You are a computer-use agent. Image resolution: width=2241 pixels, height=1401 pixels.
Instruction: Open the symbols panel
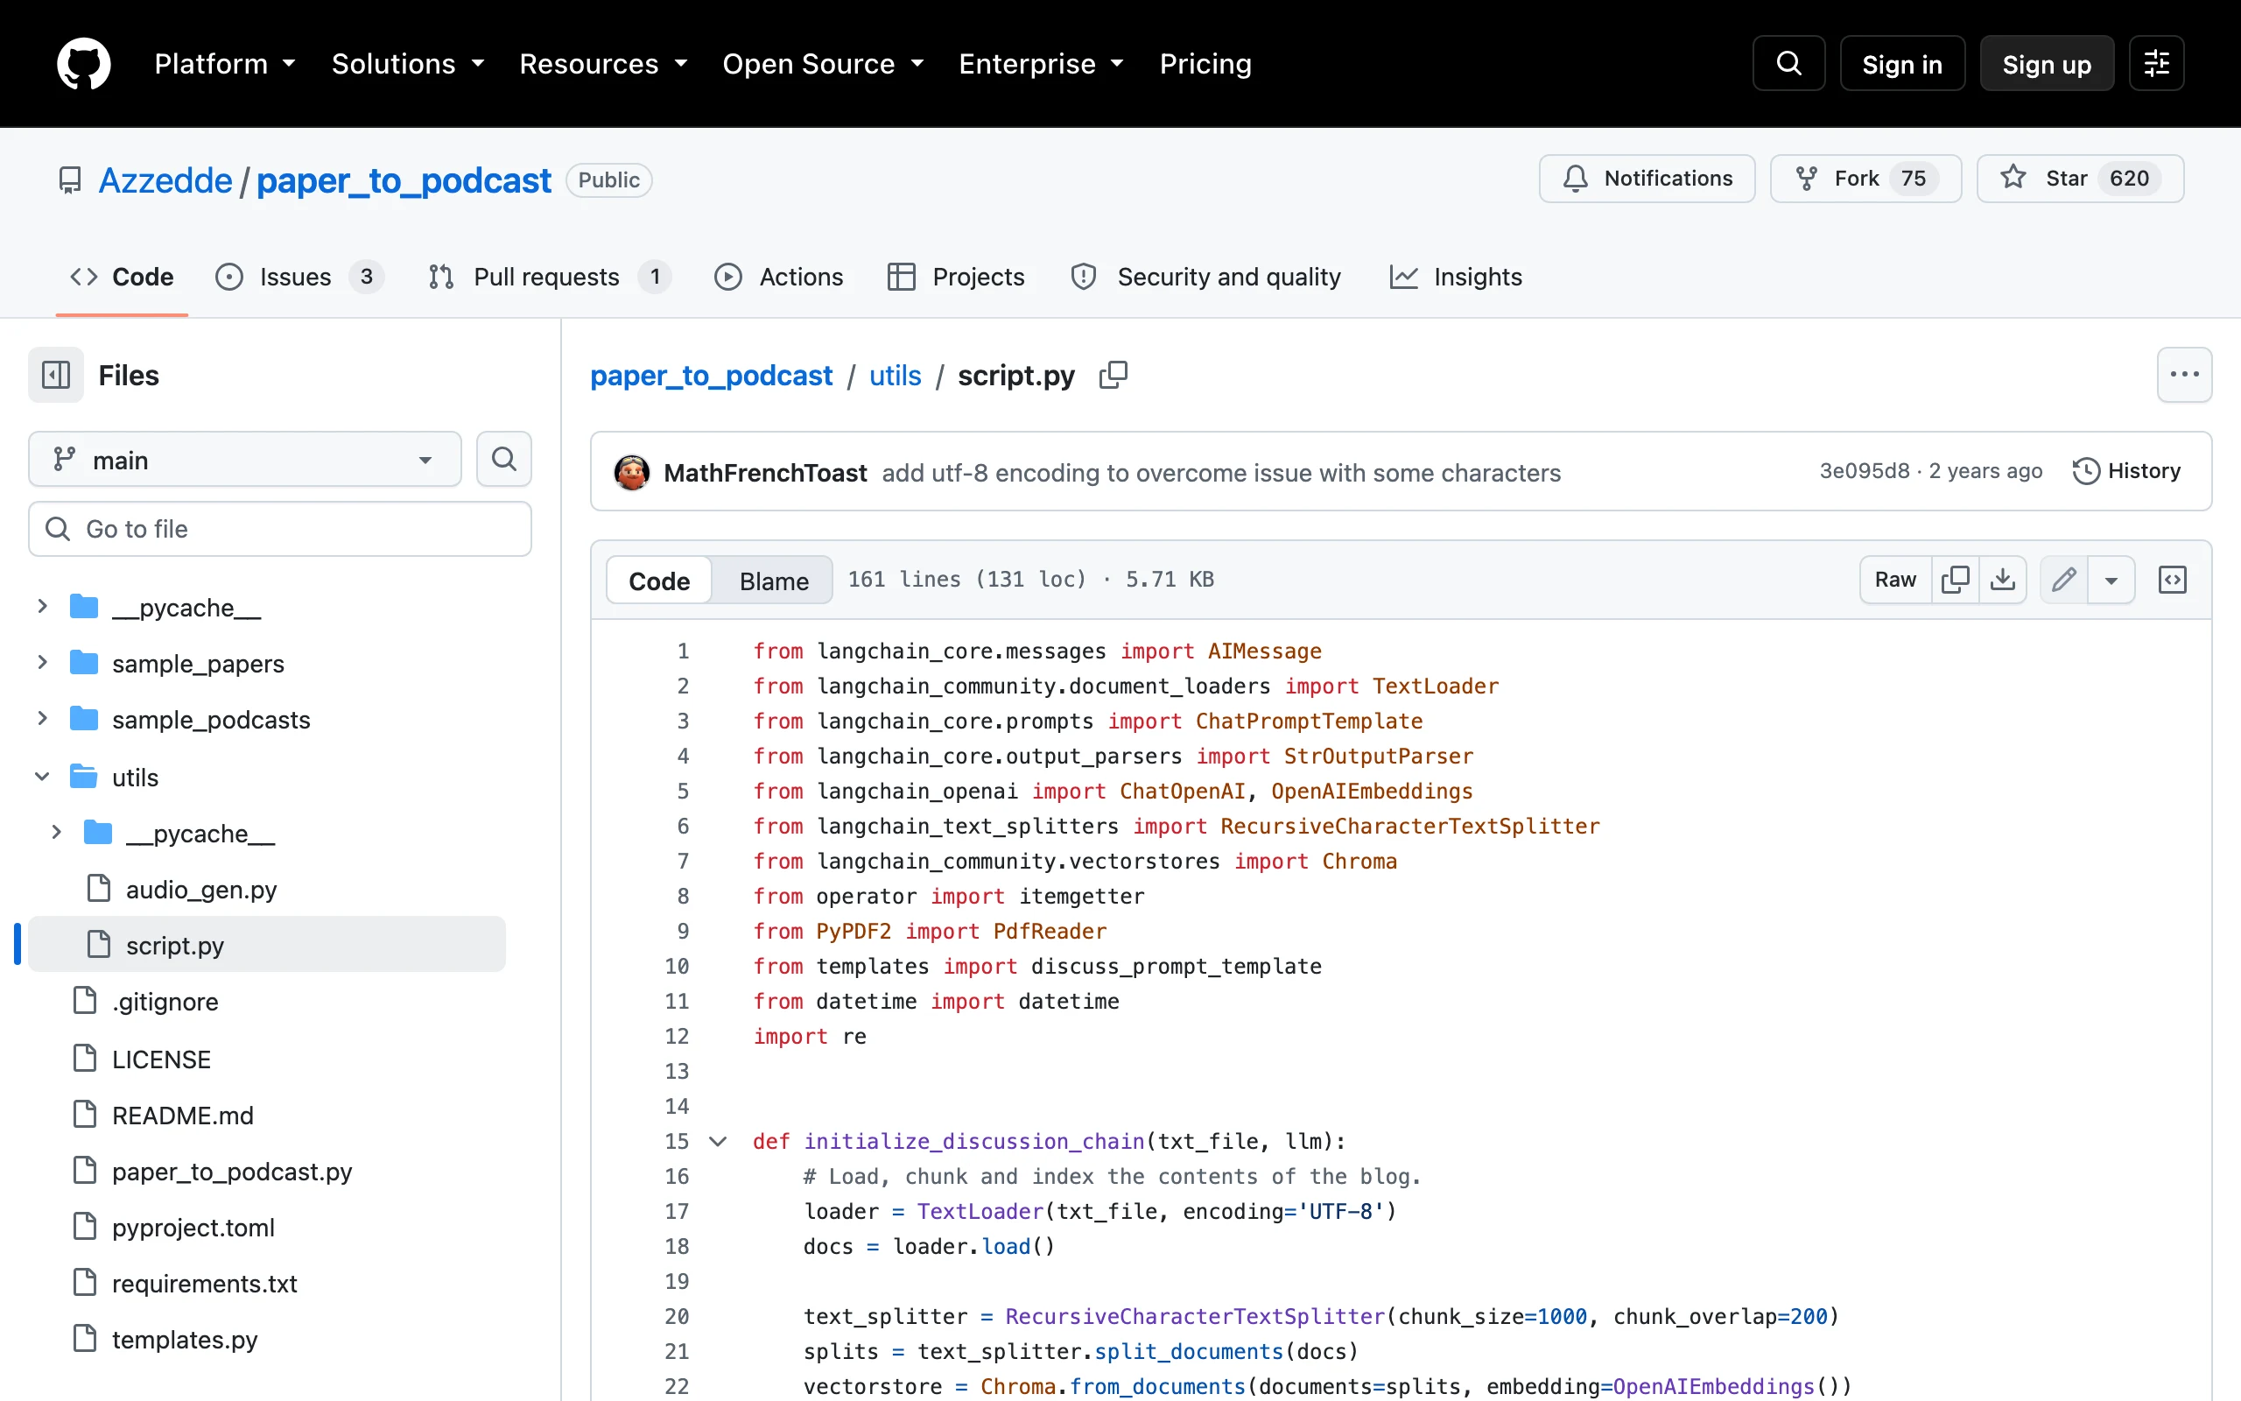[2172, 580]
